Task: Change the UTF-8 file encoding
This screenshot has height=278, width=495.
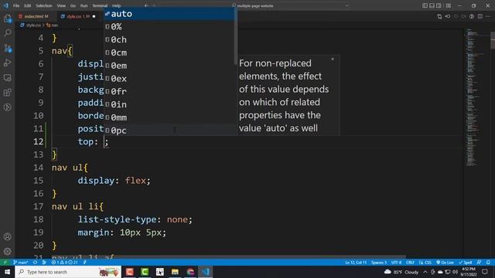Action: point(396,263)
